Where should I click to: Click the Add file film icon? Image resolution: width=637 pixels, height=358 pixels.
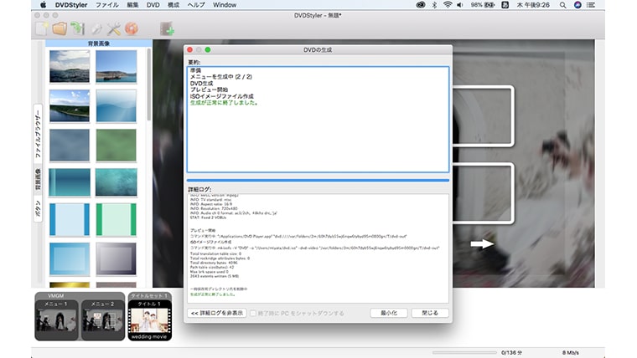coord(167,28)
